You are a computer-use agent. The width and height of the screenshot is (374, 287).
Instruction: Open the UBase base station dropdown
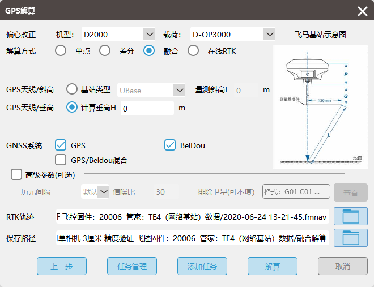click(x=179, y=90)
